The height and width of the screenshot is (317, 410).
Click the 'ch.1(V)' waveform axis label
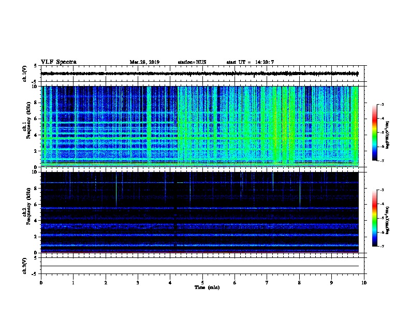(x=25, y=74)
